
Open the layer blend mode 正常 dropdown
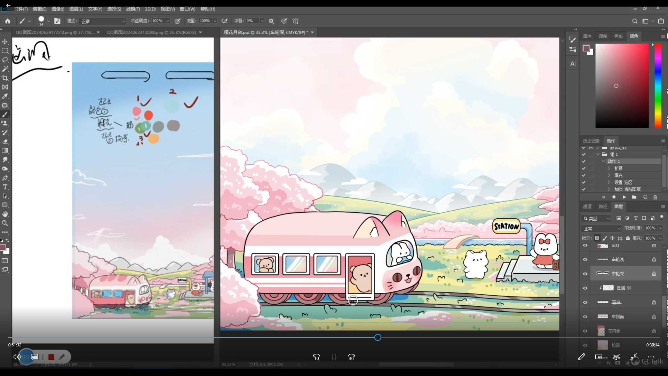tap(601, 229)
